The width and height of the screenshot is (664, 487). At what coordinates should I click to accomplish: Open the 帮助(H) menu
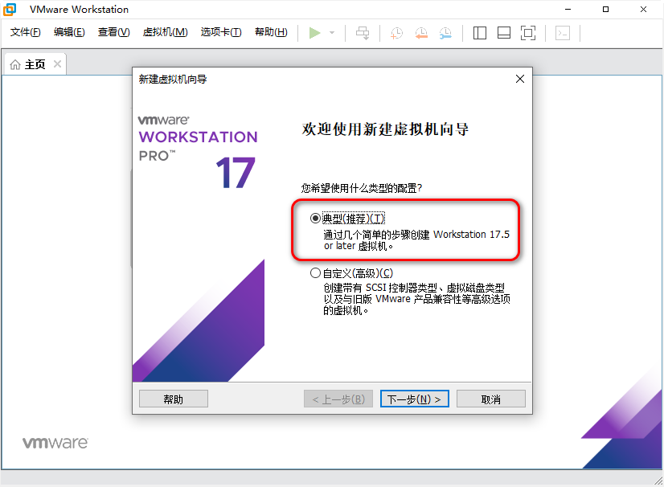(x=271, y=32)
